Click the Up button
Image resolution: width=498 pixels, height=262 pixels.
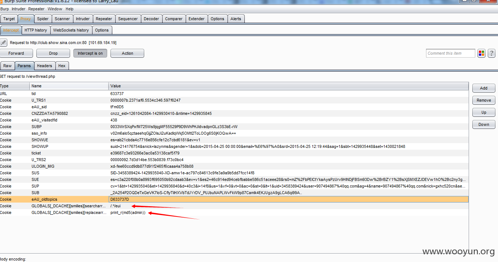484,112
